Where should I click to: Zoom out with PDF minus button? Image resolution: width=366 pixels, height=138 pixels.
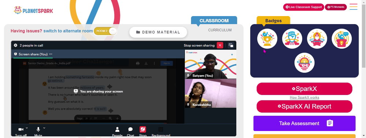104,118
